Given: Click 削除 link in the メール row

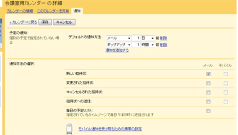Looking at the screenshot, I should click(163, 38).
